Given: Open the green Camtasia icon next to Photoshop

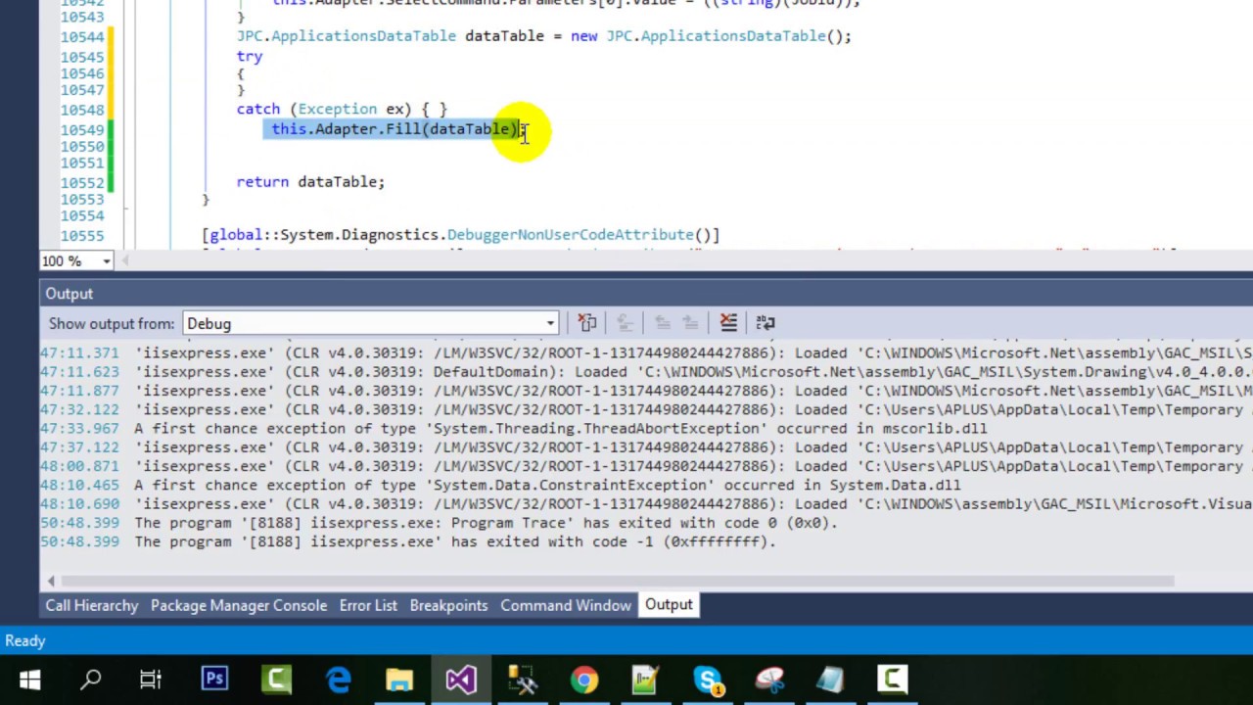Looking at the screenshot, I should tap(277, 680).
